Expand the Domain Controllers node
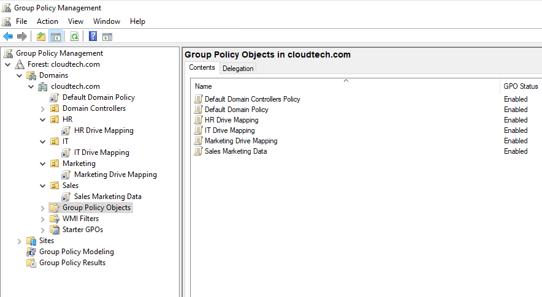The image size is (542, 297). coord(43,108)
